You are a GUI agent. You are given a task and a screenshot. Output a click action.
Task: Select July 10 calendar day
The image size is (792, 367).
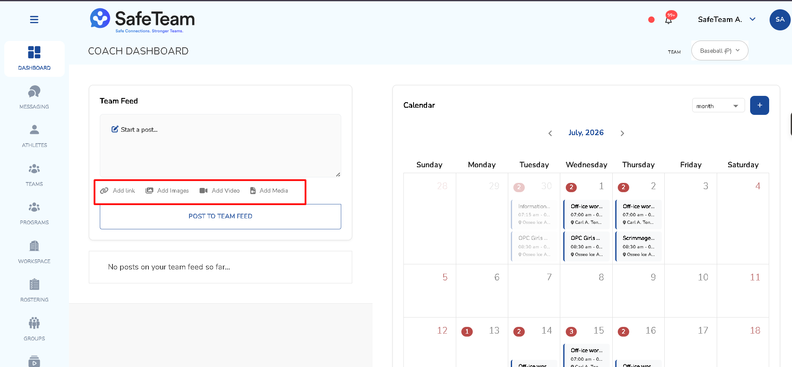click(x=691, y=291)
